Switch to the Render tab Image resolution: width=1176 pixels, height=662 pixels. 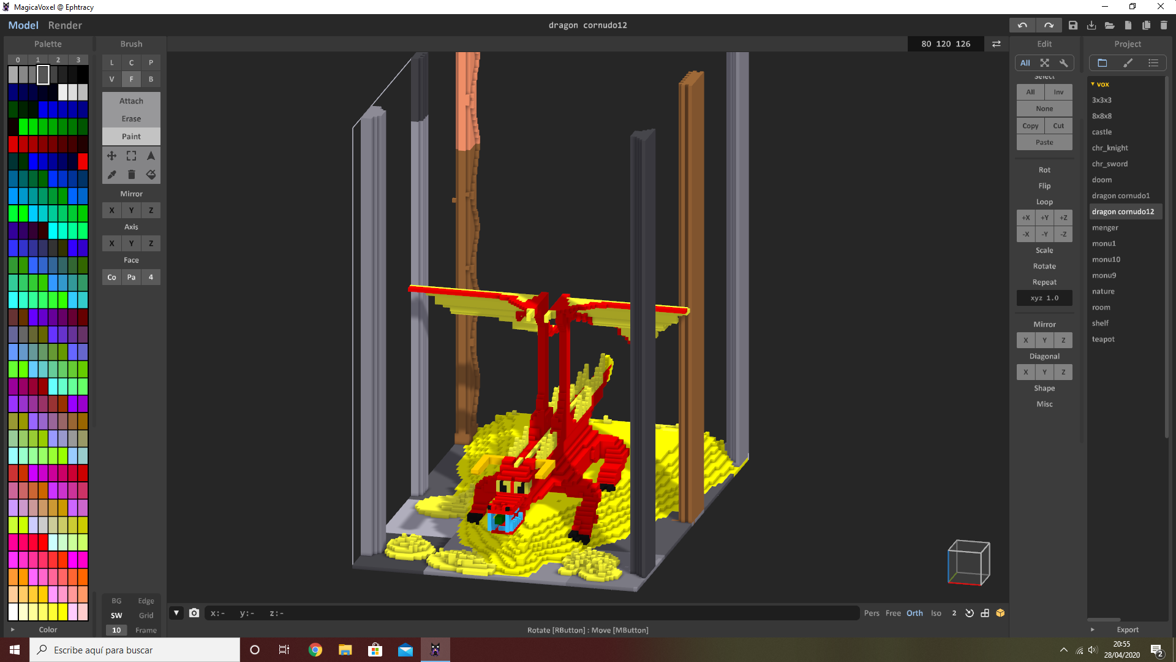coord(65,25)
